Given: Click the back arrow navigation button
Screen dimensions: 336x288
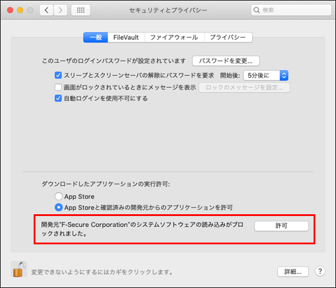Looking at the screenshot, I should click(46, 10).
